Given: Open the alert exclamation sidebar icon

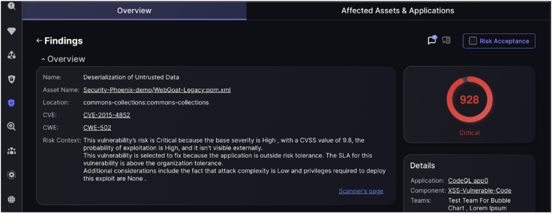Looking at the screenshot, I should pyautogui.click(x=11, y=6).
